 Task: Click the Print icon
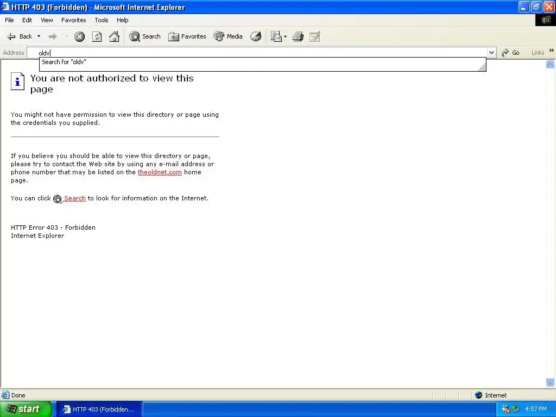(x=298, y=36)
